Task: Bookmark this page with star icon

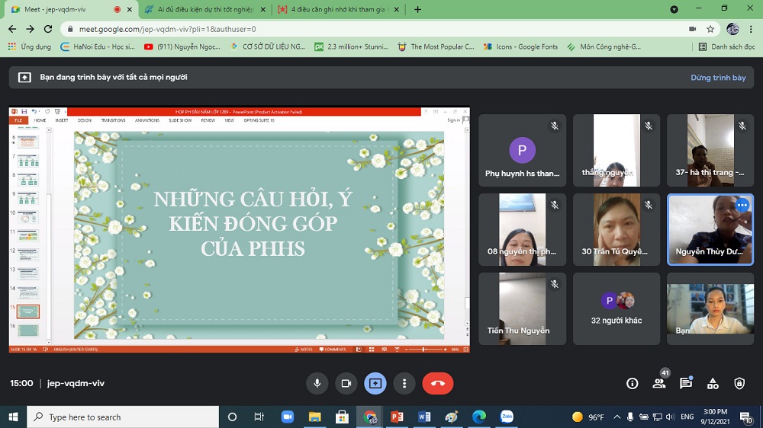Action: [710, 29]
